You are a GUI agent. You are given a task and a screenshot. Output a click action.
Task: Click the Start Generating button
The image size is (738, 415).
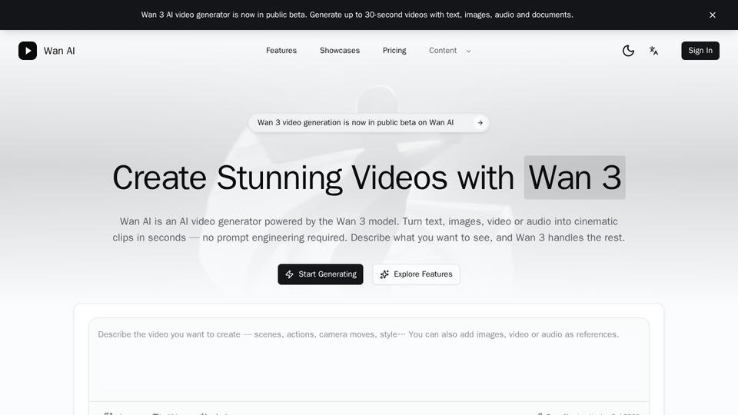321,274
